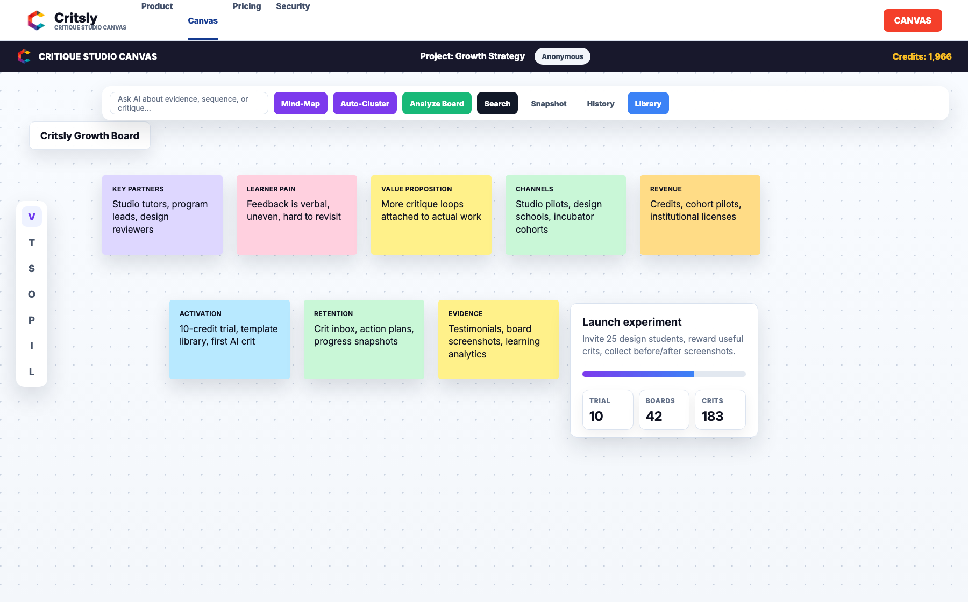Select the Key Partners sticky note
Image resolution: width=968 pixels, height=602 pixels.
pos(162,215)
